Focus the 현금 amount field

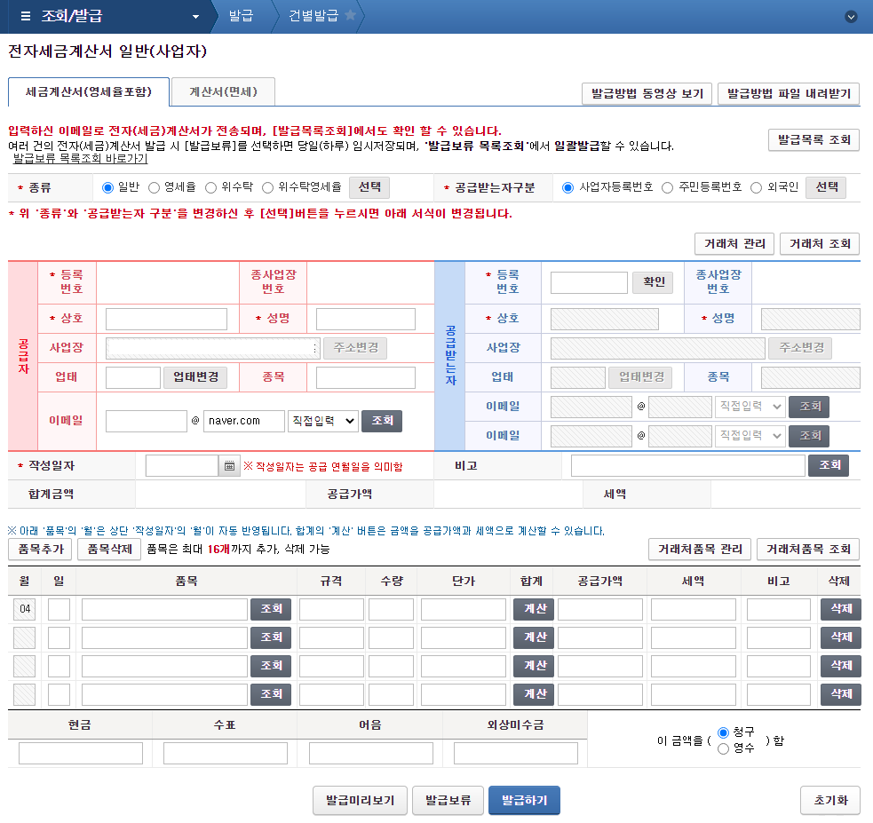coord(81,754)
